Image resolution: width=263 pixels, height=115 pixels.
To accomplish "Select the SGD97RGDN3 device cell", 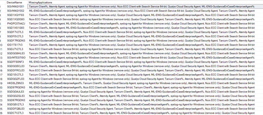I will point(16,87).
